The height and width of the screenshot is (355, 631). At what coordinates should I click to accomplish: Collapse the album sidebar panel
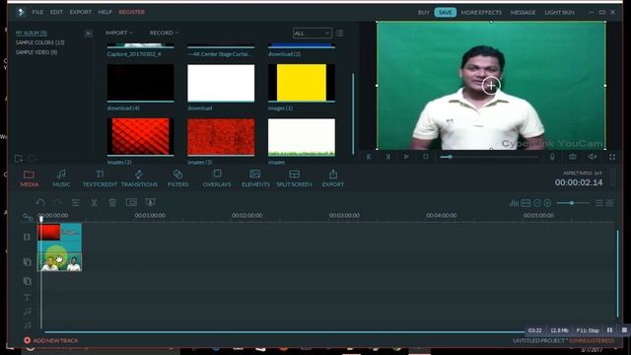[88, 34]
